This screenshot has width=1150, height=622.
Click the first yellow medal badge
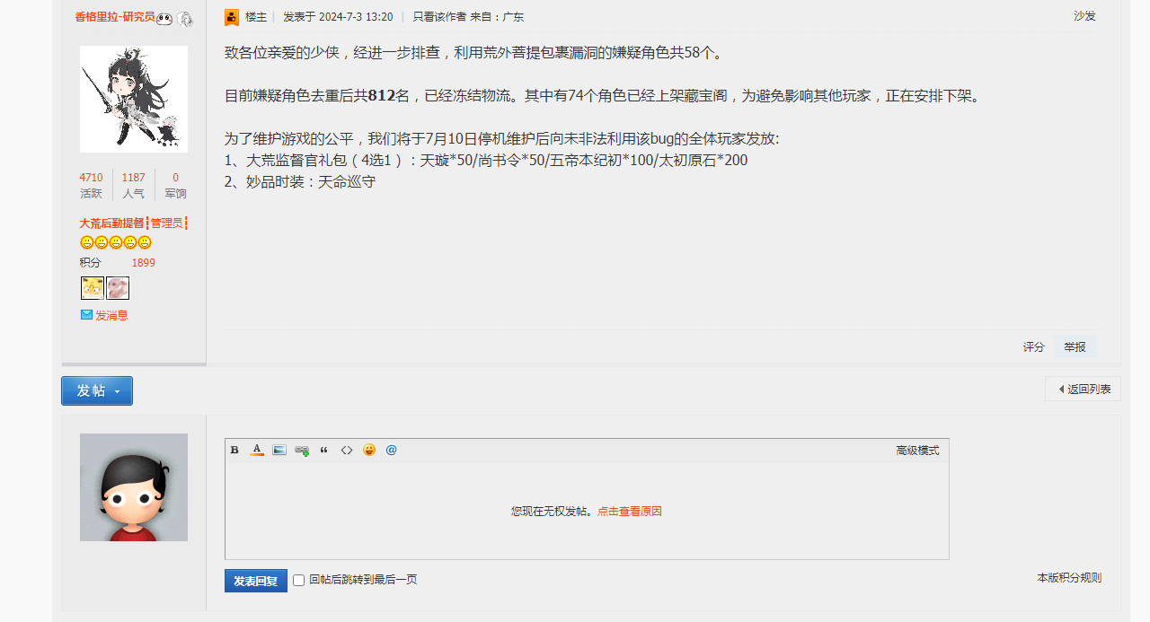92,288
